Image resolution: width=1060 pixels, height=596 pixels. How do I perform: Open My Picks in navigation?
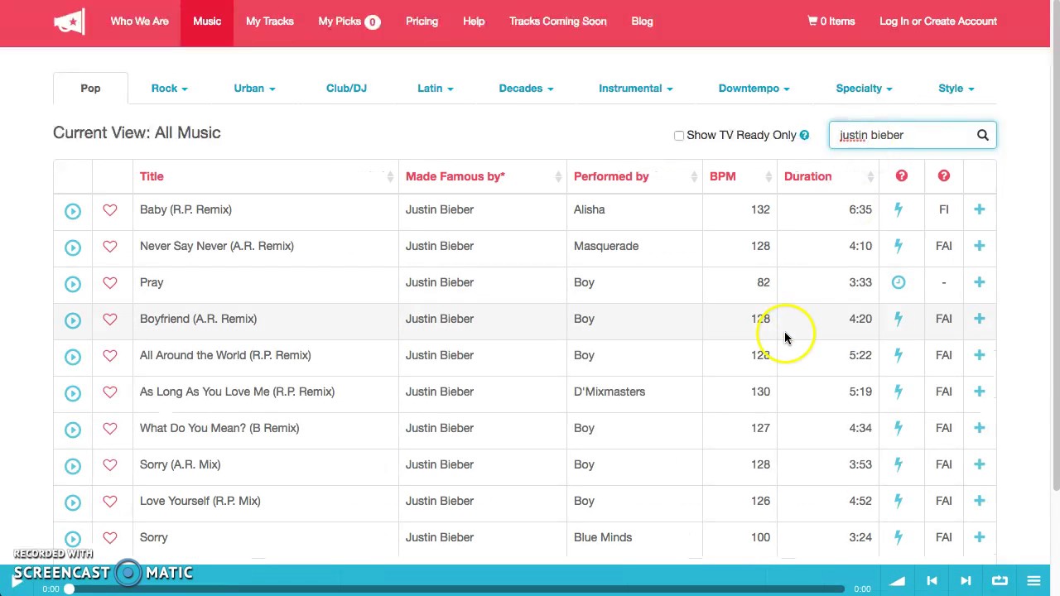[x=349, y=22]
